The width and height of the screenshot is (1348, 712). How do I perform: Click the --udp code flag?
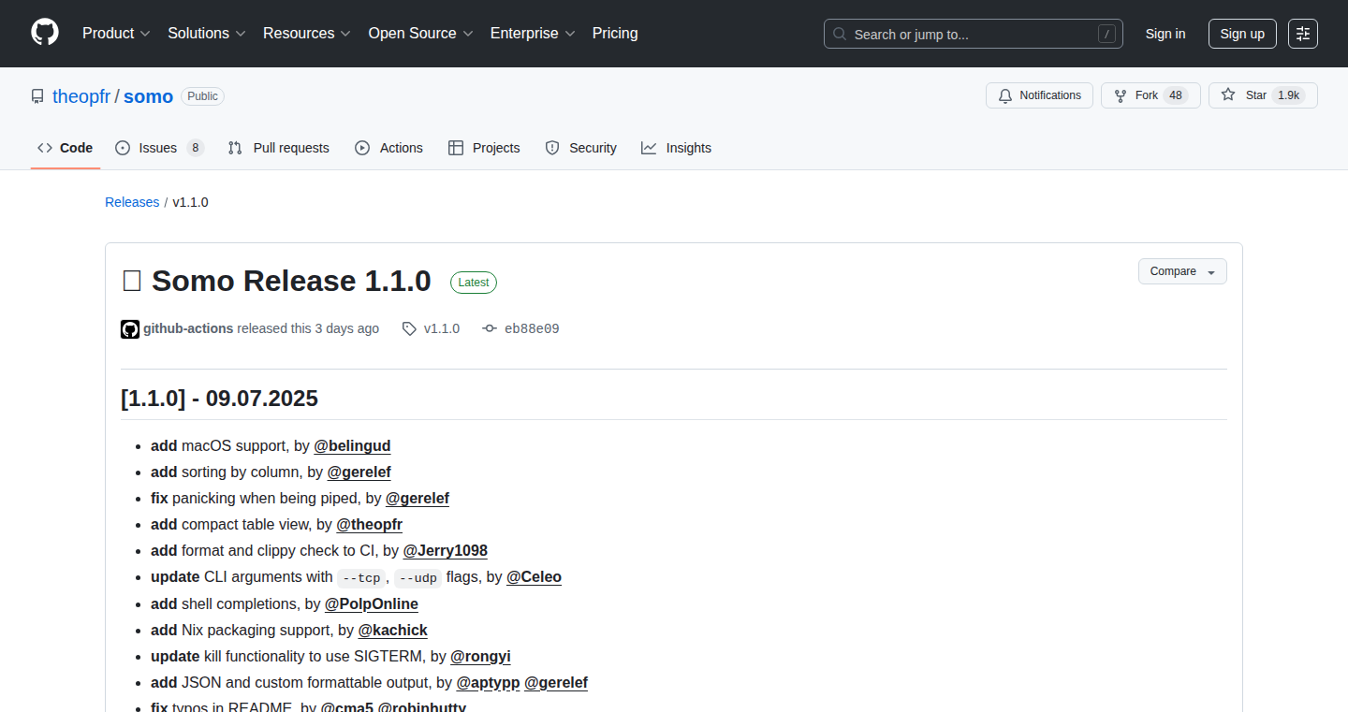(418, 577)
